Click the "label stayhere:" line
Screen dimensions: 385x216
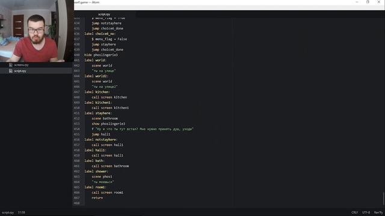98,113
